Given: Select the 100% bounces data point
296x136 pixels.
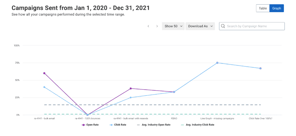Looking at the screenshot, I should tap(87, 115).
